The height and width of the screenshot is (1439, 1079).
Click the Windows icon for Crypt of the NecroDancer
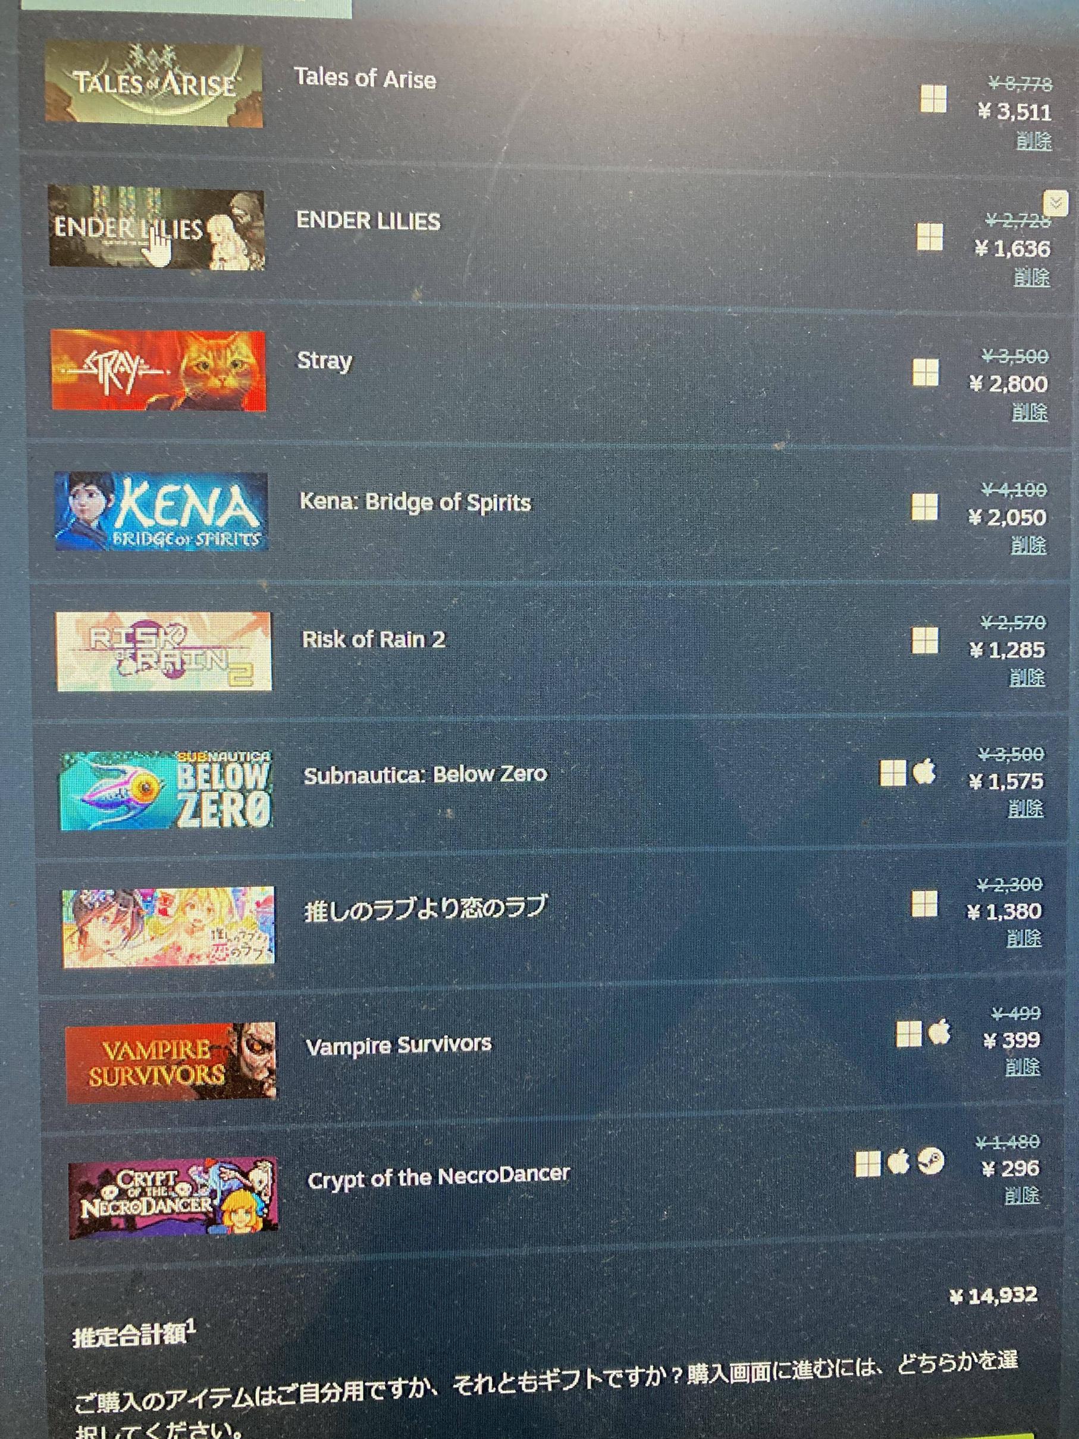pyautogui.click(x=868, y=1163)
